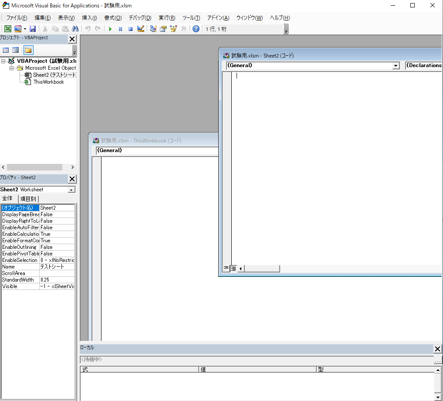Click the Cut scissors icon
443x401 pixels.
pos(45,29)
